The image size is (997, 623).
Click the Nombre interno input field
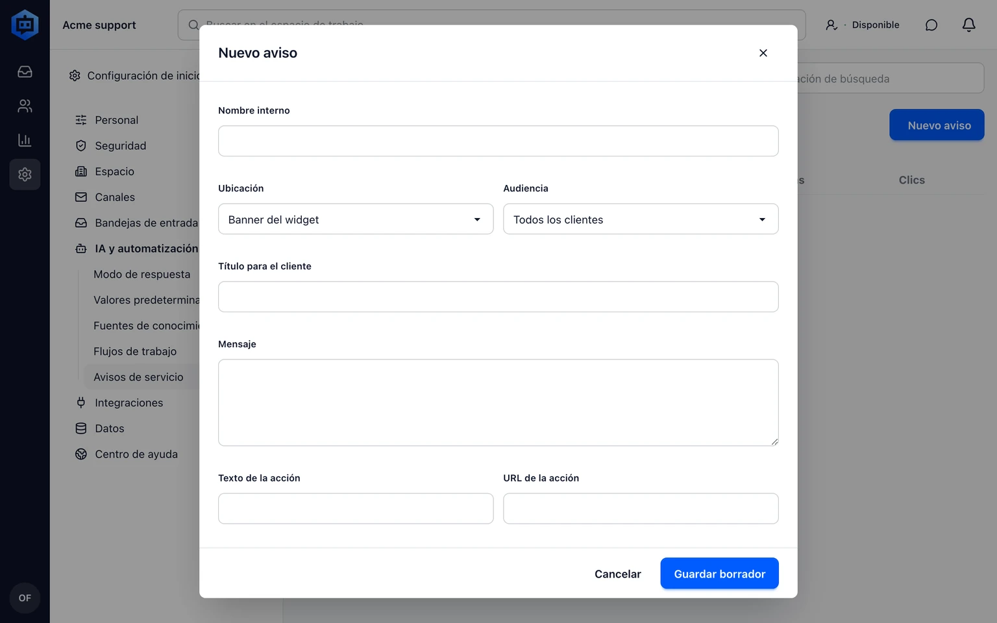point(498,141)
